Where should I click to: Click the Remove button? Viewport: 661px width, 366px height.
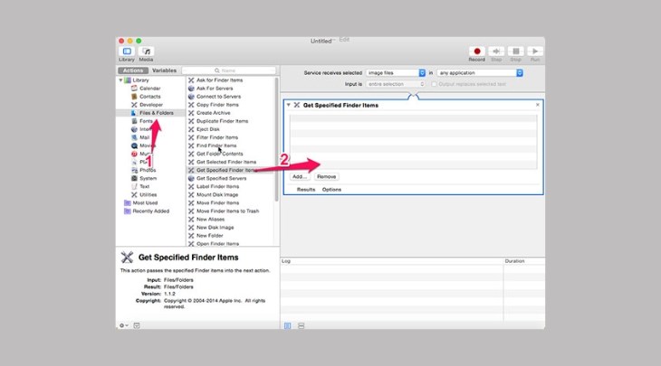326,177
